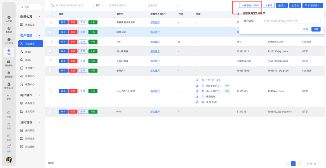Click the 账户名称 input field
Viewport: 326px width, 168px height.
pos(291,21)
